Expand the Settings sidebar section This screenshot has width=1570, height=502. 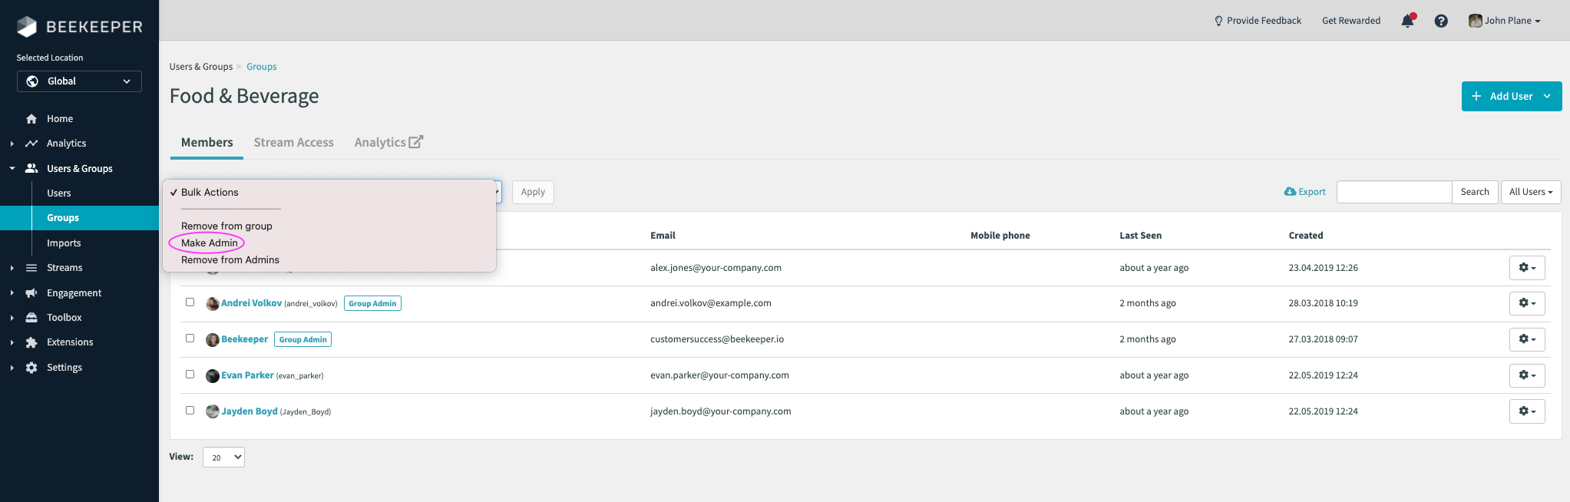tap(12, 368)
